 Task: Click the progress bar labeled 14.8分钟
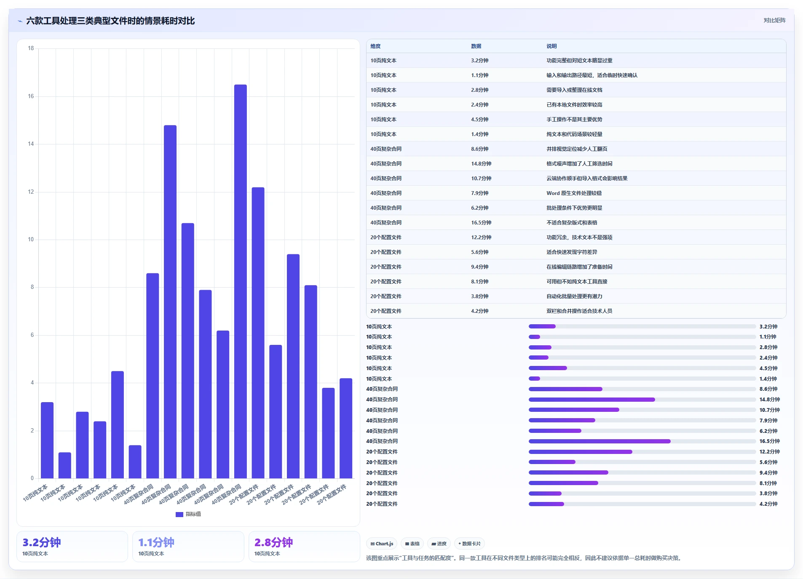click(642, 400)
